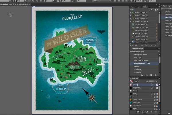172x115 pixels.
Task: Sort links by the page column icon
Action: pos(155,10)
